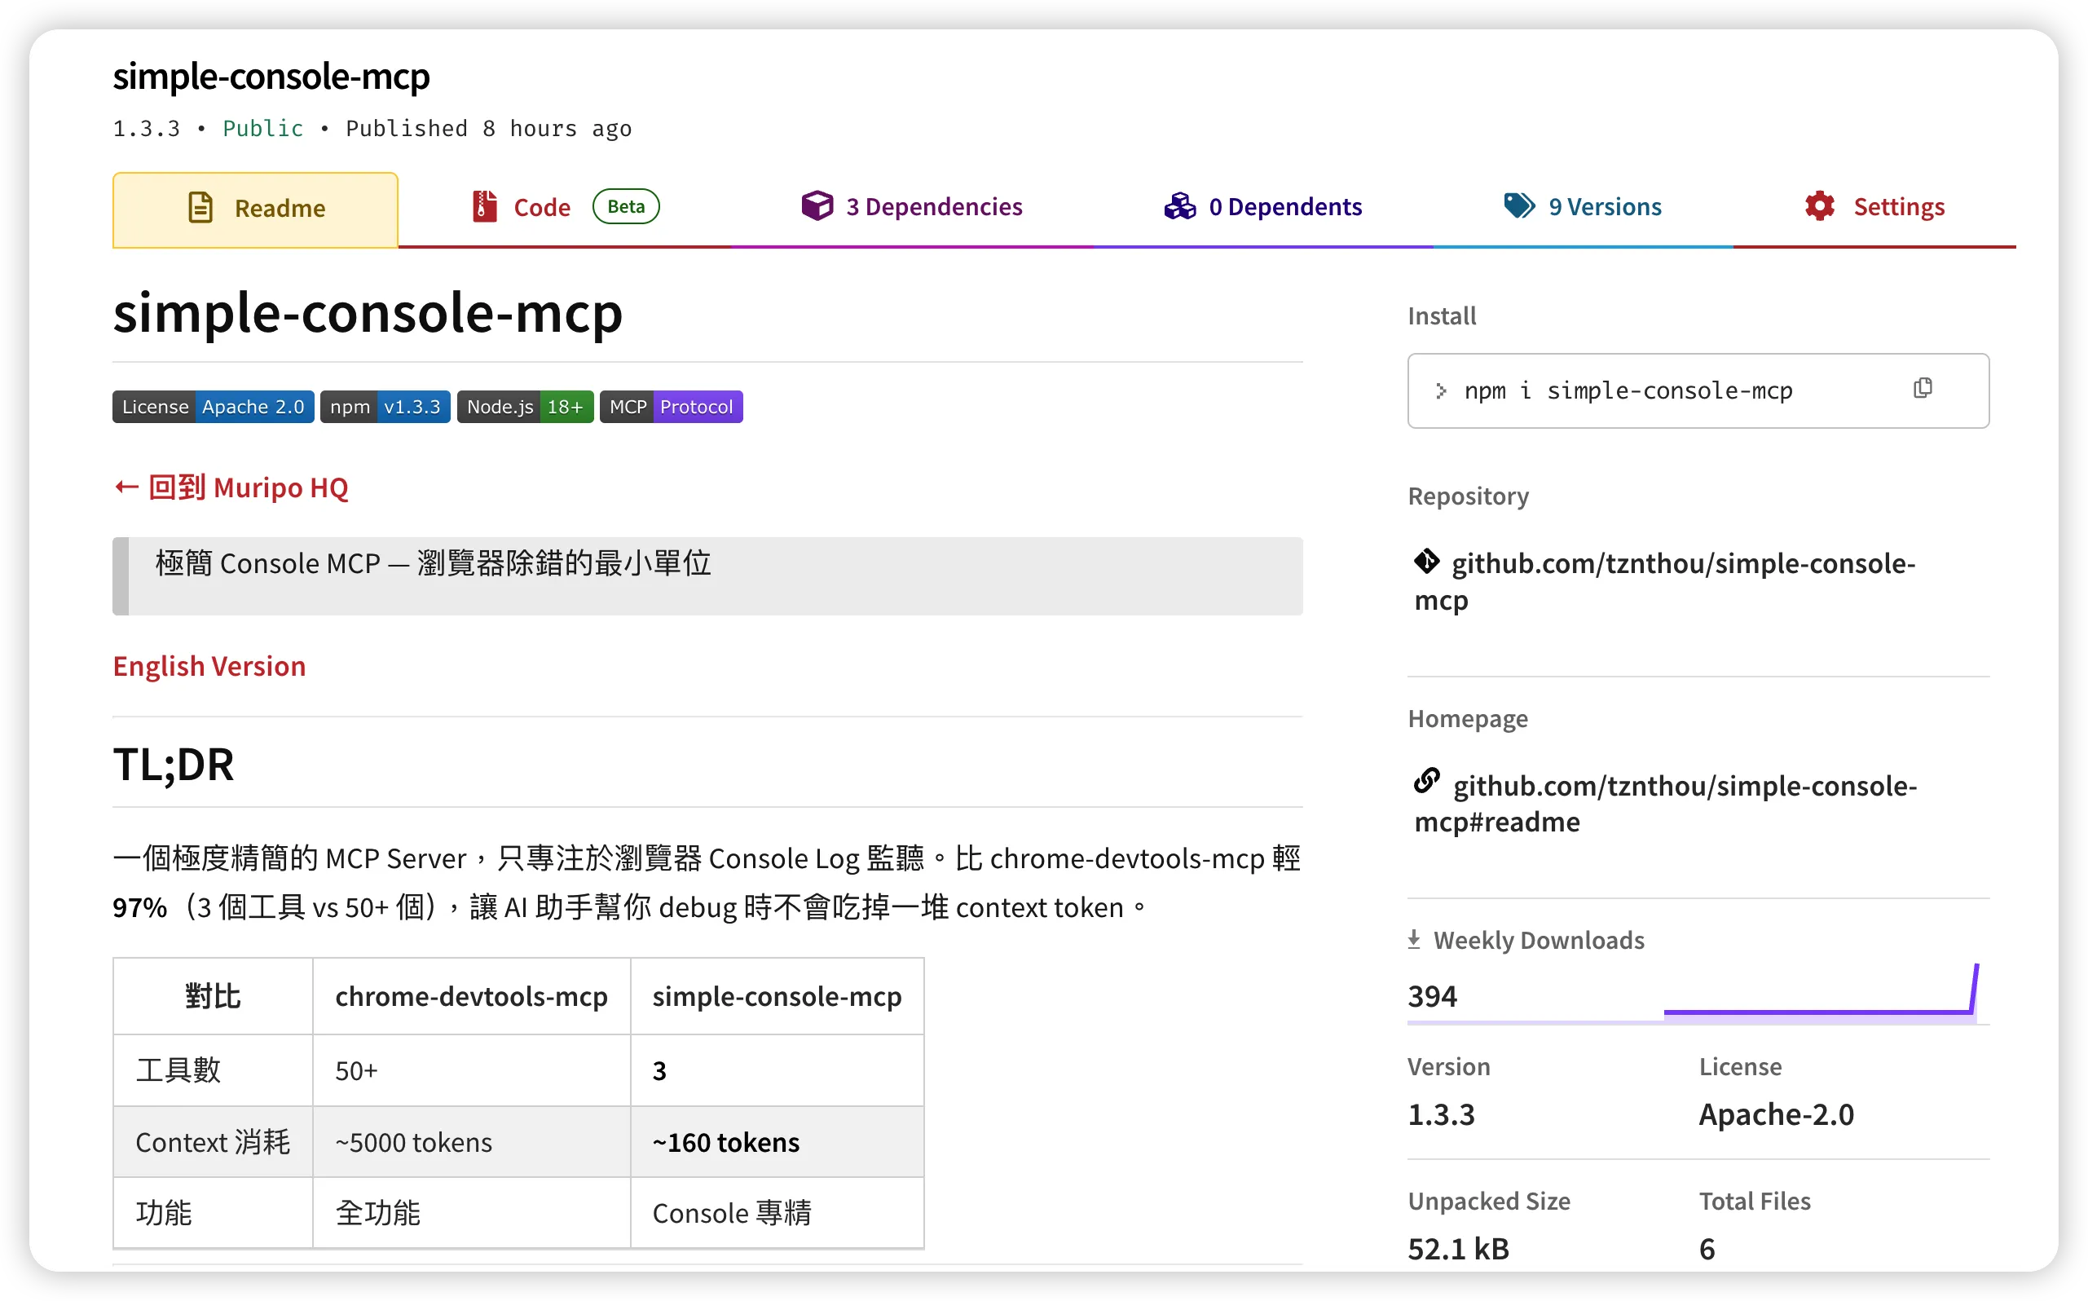Open the Homepage readme URL

pos(1664,803)
